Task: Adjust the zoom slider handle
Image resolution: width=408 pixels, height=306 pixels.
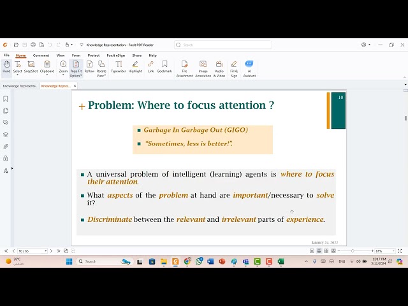Action: 353,251
